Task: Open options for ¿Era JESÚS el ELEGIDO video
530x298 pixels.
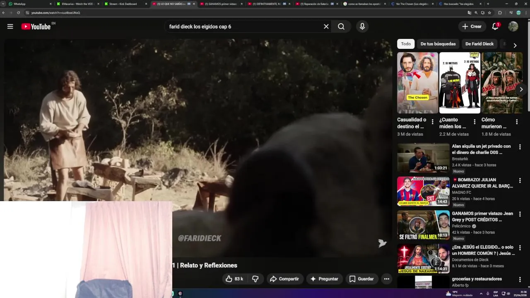Action: coord(520,248)
